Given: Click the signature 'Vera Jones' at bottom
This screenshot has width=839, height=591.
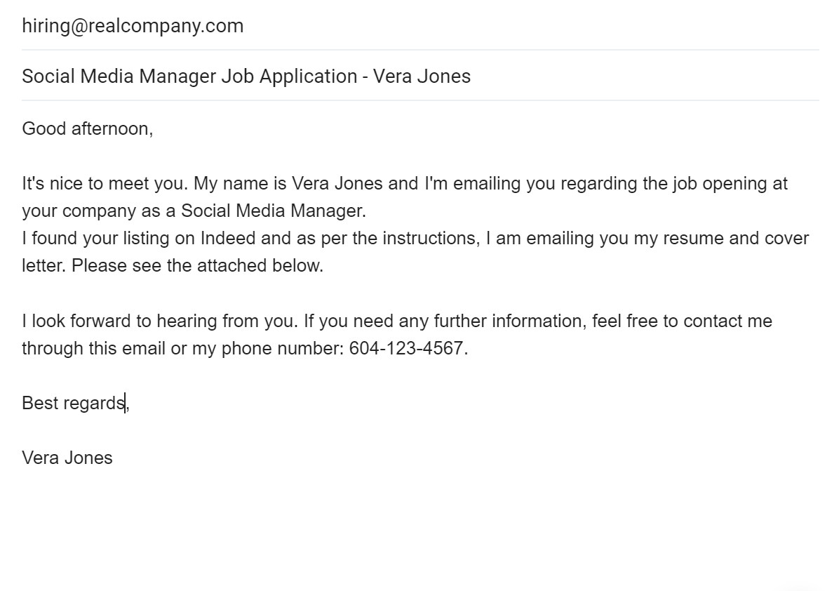Looking at the screenshot, I should tap(67, 458).
